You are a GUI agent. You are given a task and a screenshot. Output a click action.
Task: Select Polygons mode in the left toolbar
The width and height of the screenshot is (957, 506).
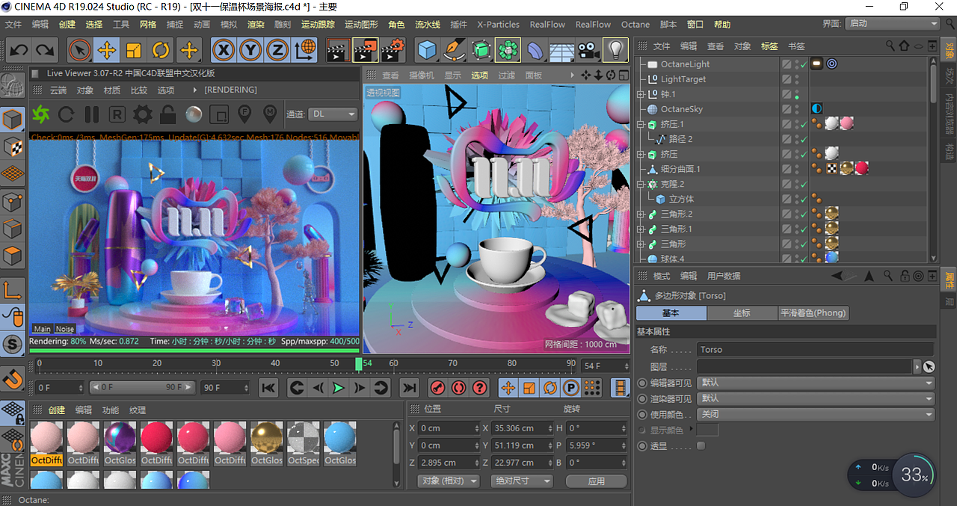tap(13, 256)
